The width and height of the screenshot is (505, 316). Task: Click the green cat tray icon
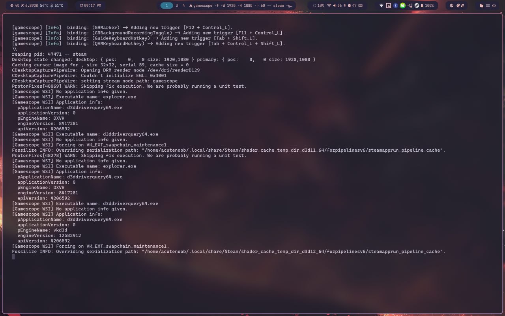coord(402,6)
